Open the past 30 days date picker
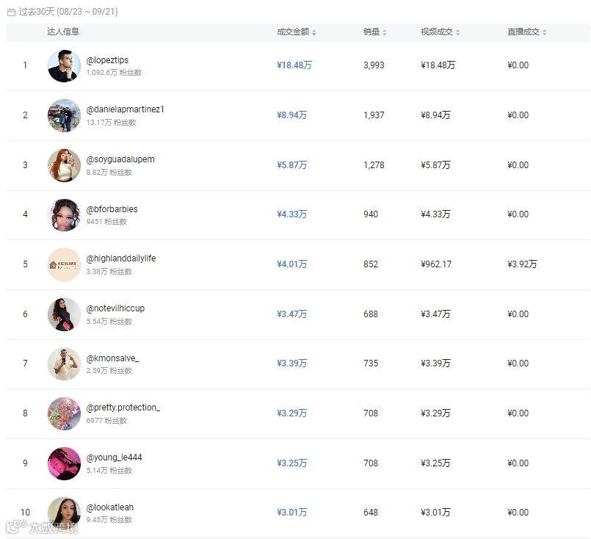The height and width of the screenshot is (539, 591). tap(68, 12)
